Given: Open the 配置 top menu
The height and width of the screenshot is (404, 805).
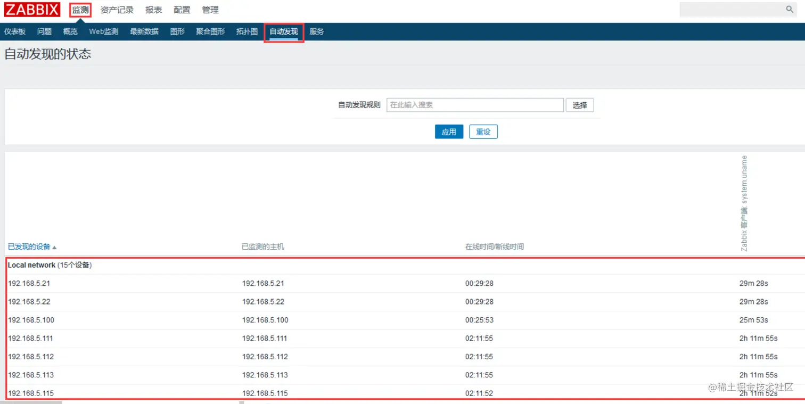Looking at the screenshot, I should point(182,10).
